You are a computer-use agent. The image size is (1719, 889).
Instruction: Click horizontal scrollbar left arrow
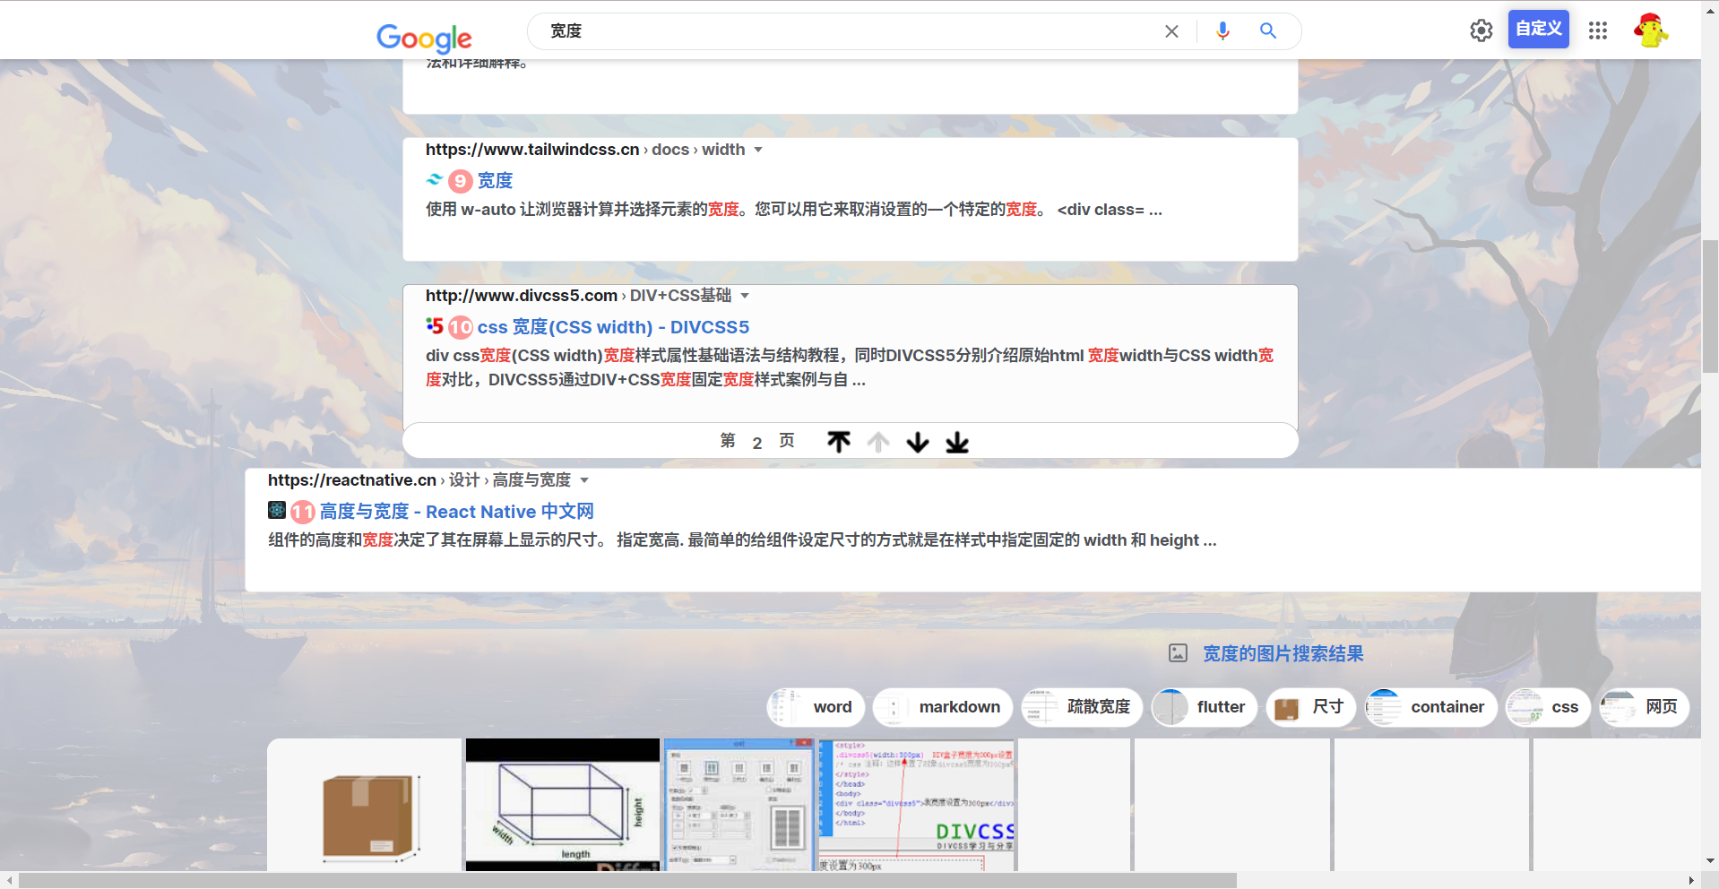[9, 881]
